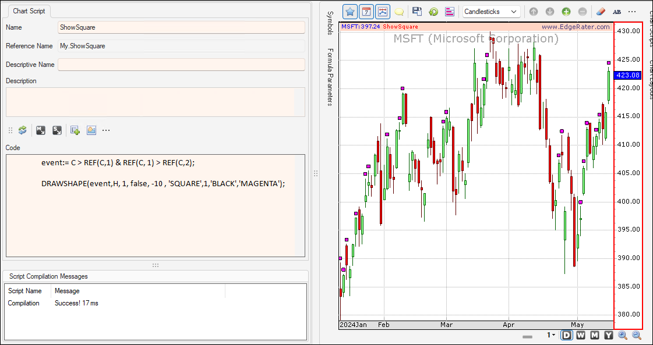The width and height of the screenshot is (653, 345).
Task: Click the S arrow icon in script toolbar
Action: click(x=57, y=131)
